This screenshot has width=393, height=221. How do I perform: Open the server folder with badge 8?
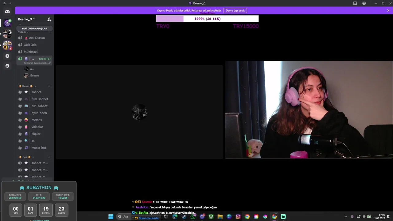[x=7, y=45]
